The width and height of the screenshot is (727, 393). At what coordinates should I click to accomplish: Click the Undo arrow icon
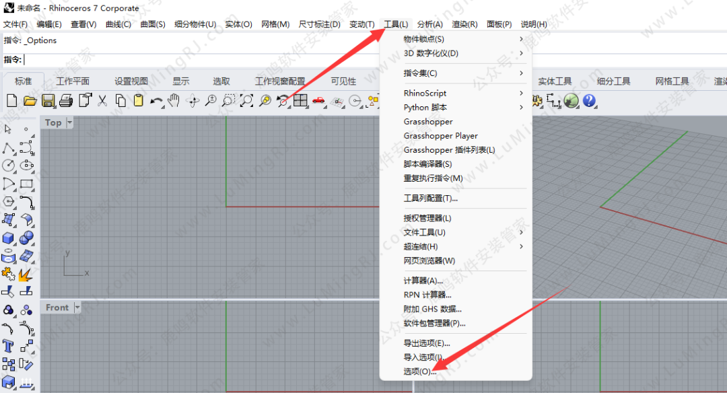pos(156,101)
